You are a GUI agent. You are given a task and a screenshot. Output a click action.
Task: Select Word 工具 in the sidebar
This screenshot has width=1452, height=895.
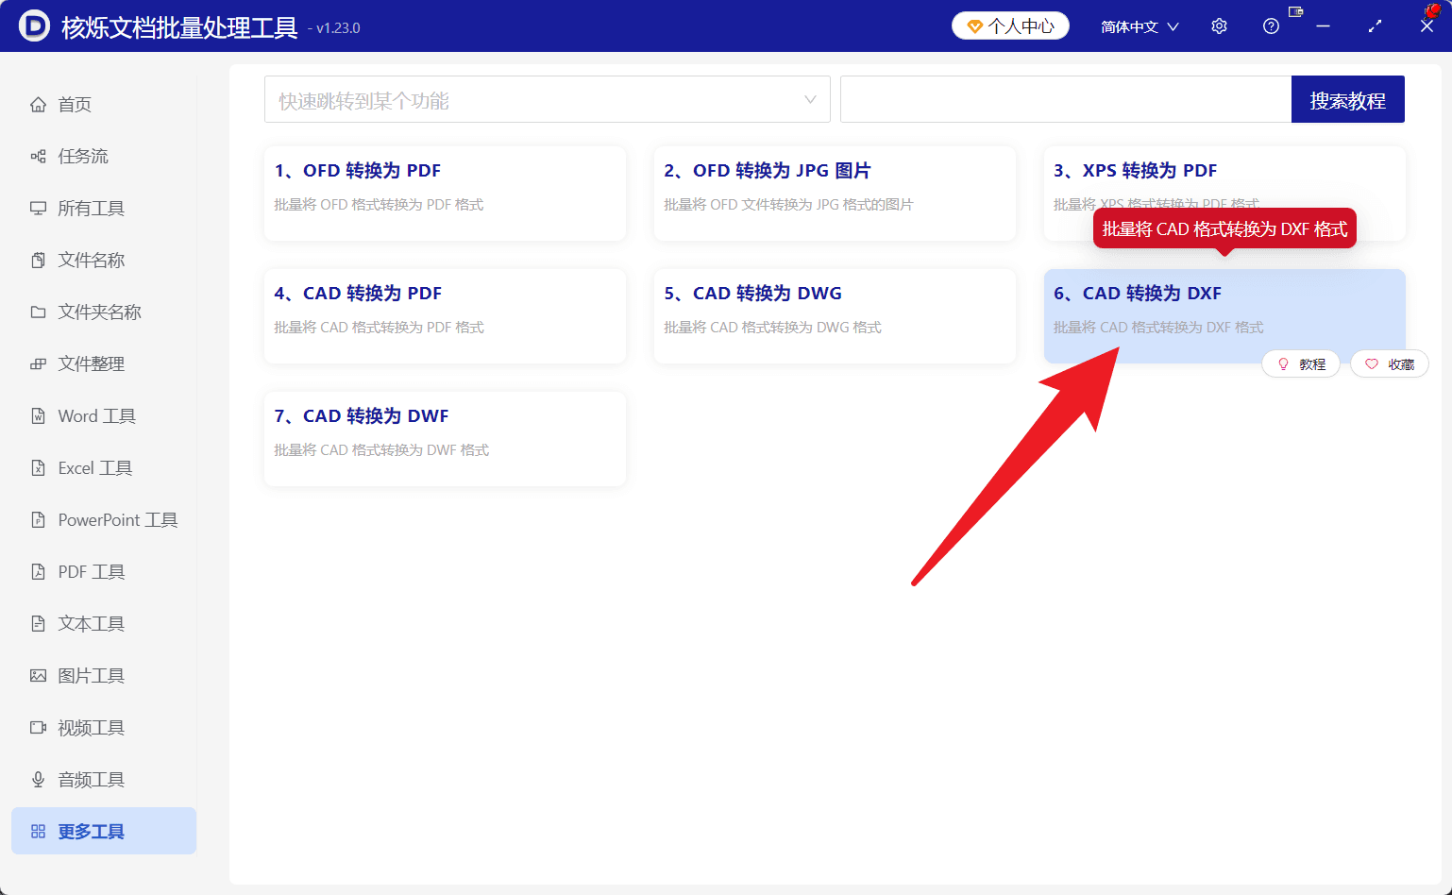104,415
